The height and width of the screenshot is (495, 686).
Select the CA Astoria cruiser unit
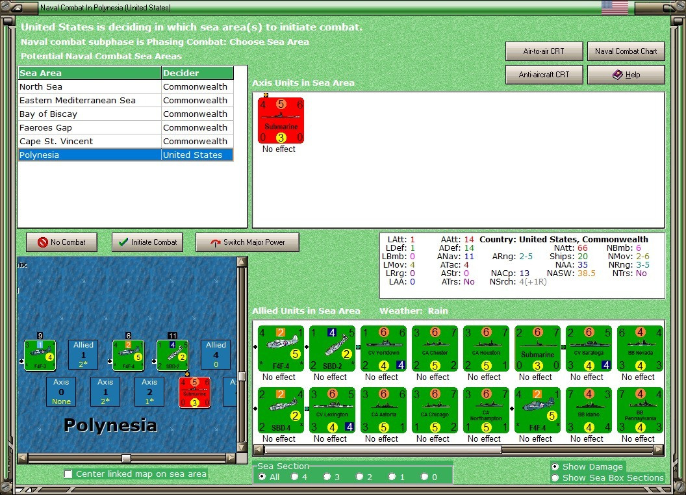point(384,410)
